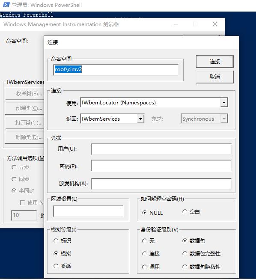This screenshot has height=279, width=256.
Task: Click the 连接 button in the dialog
Action: tap(215, 62)
